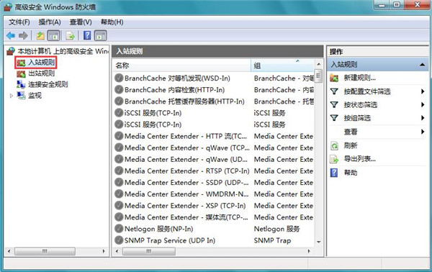
Task: Click the Up one level folder icon
Action: 40,35
